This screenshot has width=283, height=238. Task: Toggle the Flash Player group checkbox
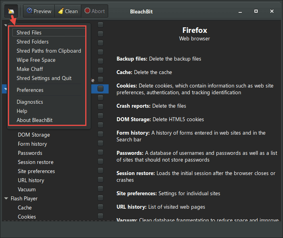pos(101,198)
